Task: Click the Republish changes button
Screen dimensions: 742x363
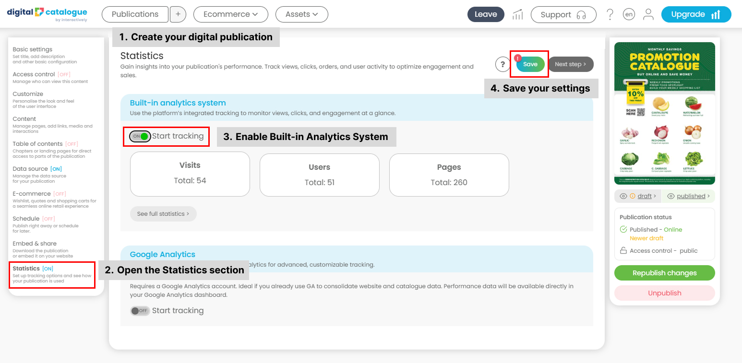Action: (665, 273)
